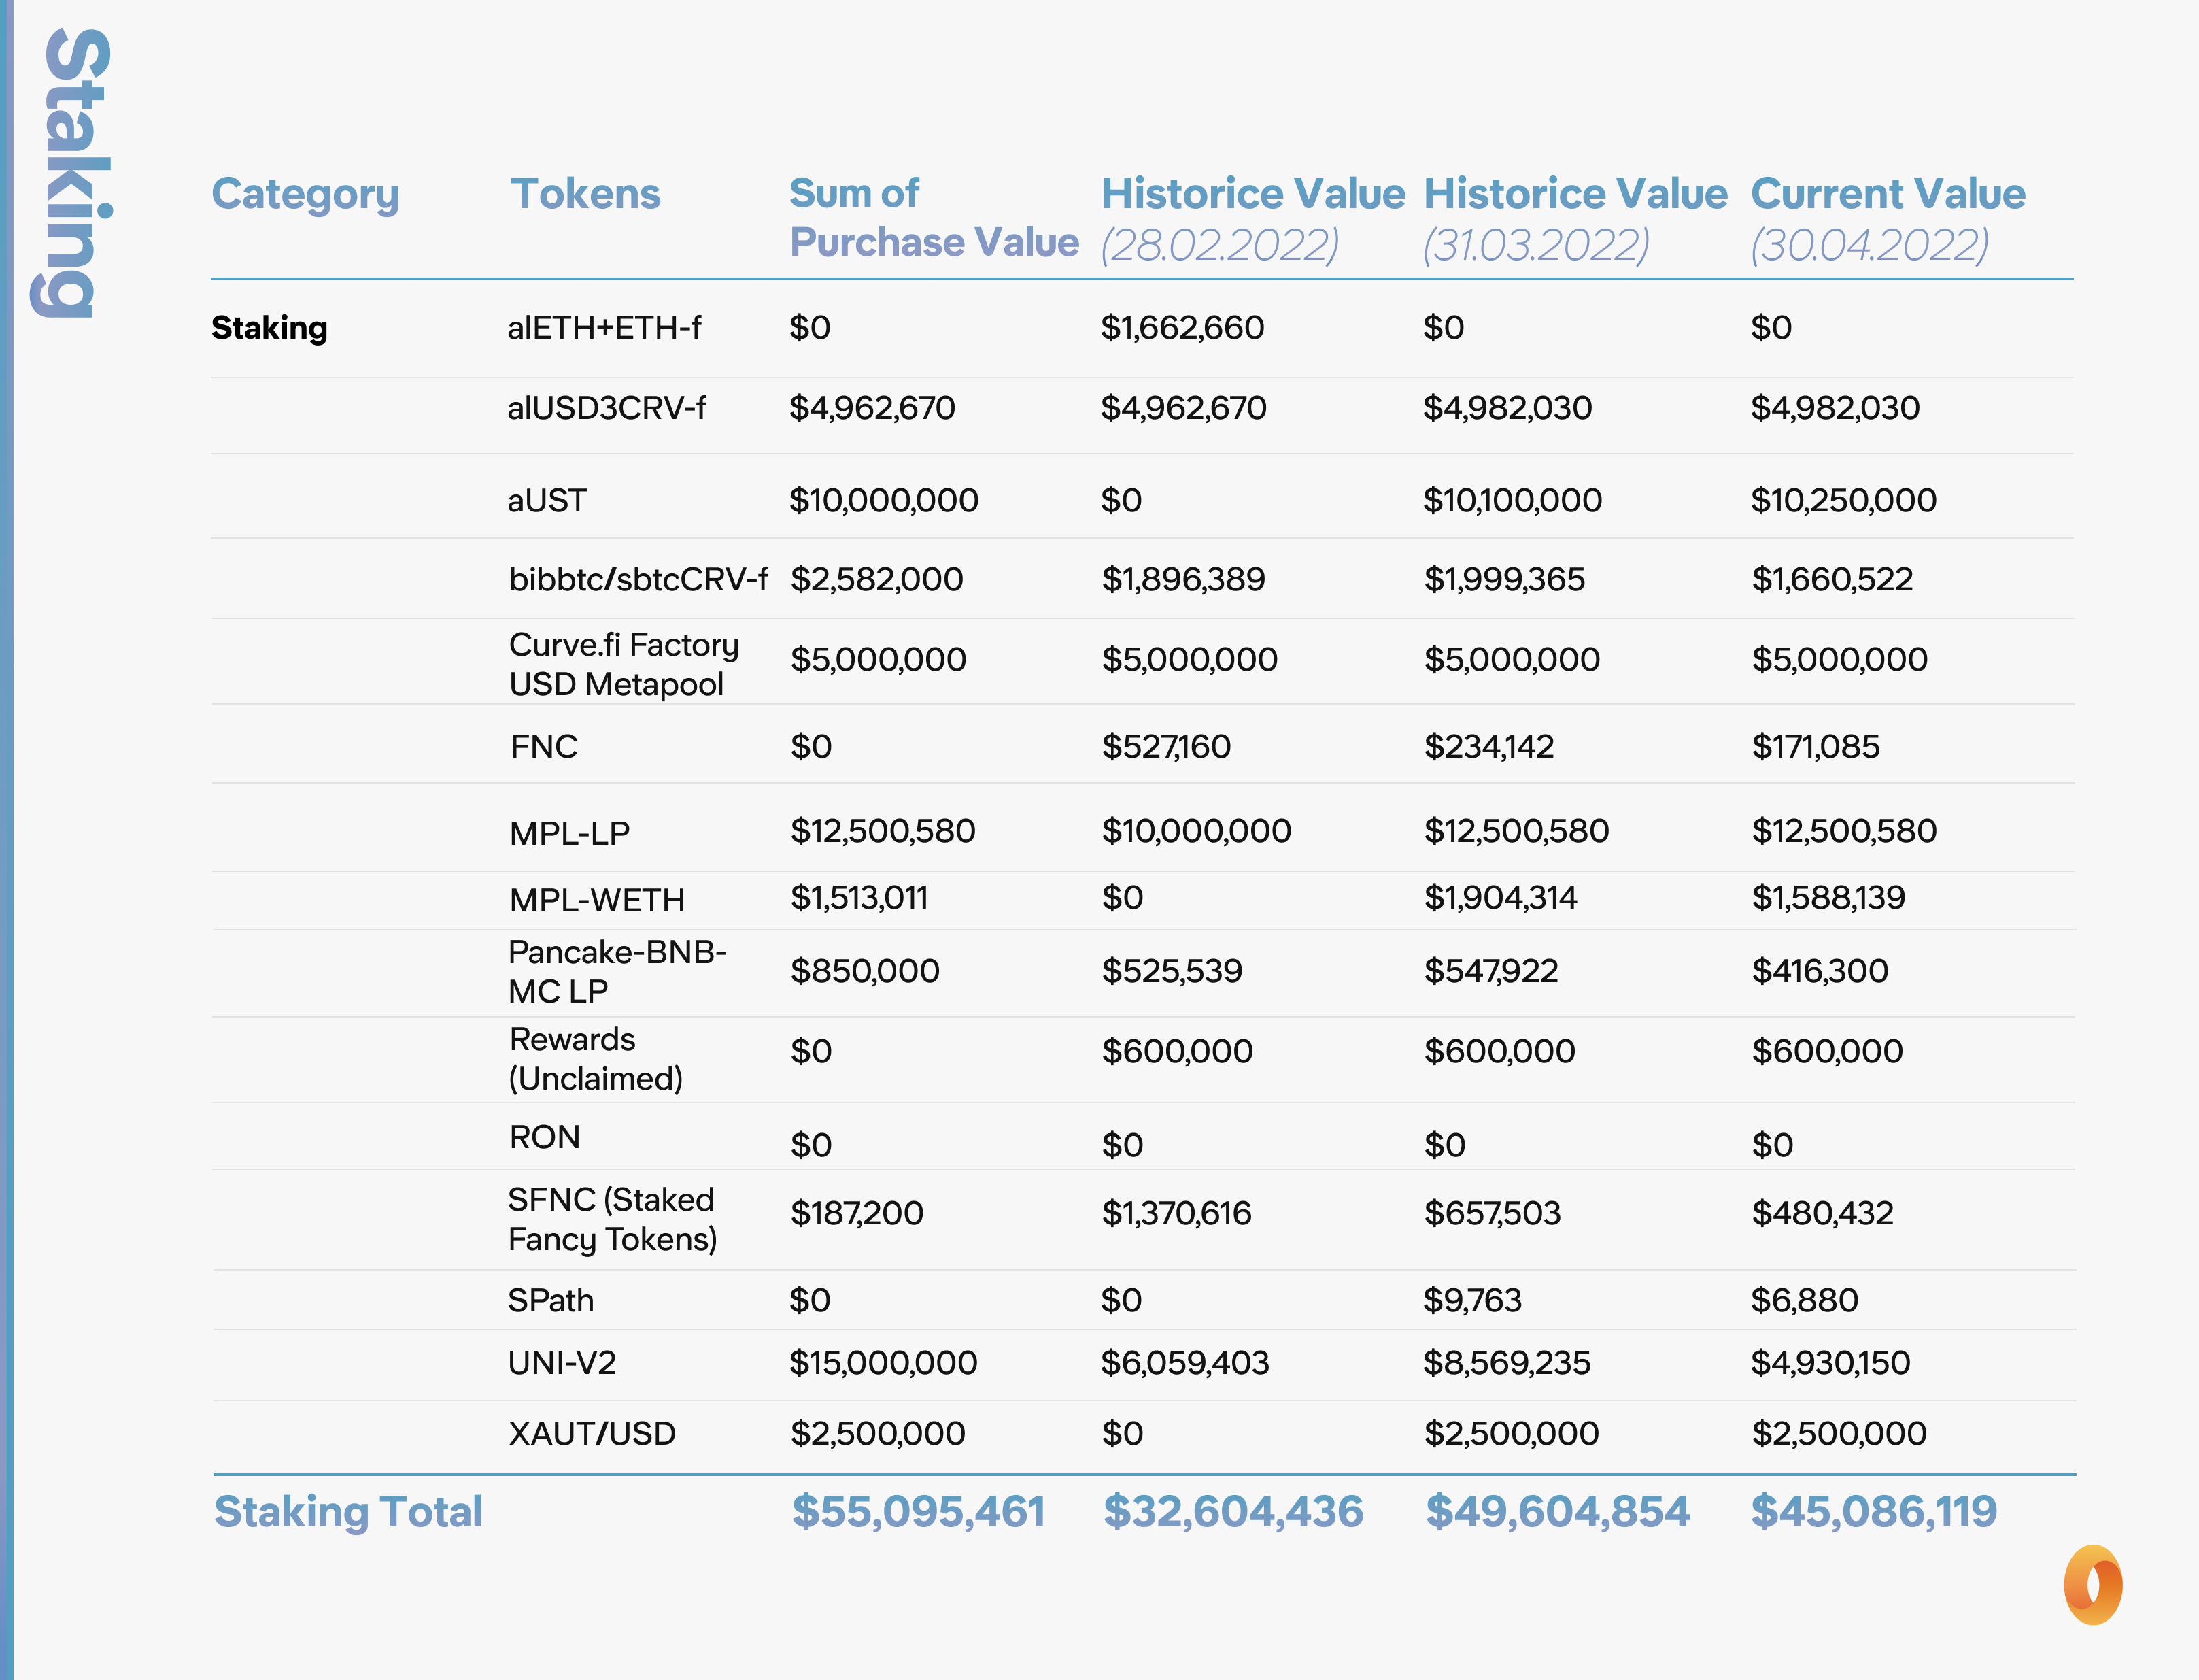
Task: Click the $1,370,616 value
Action: coord(1176,1213)
